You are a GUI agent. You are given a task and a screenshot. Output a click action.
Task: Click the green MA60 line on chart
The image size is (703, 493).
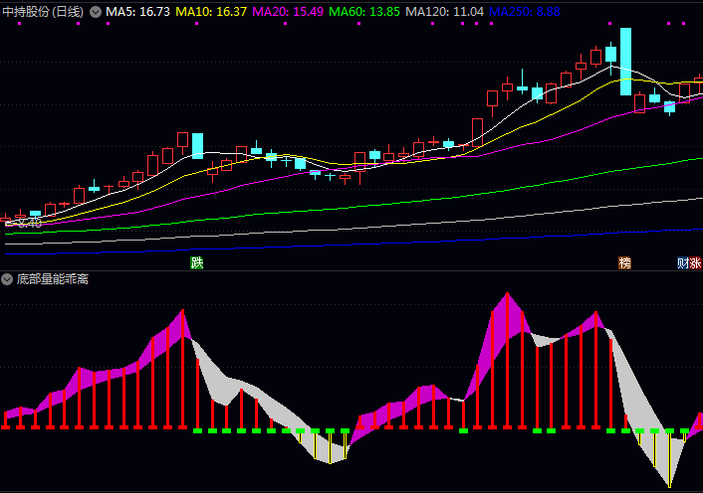click(x=398, y=200)
